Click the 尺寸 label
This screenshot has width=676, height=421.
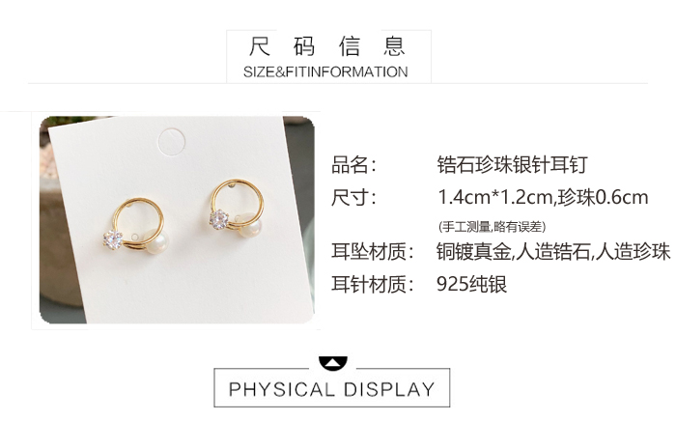[353, 197]
